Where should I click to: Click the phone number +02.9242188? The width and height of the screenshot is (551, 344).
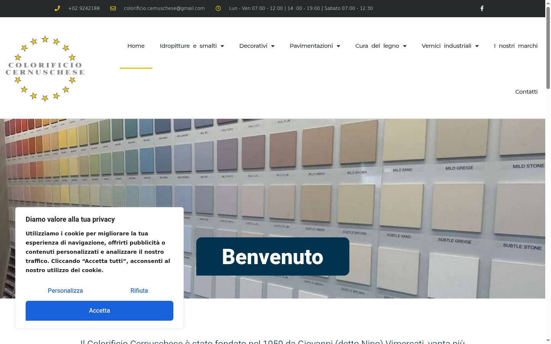pyautogui.click(x=84, y=8)
